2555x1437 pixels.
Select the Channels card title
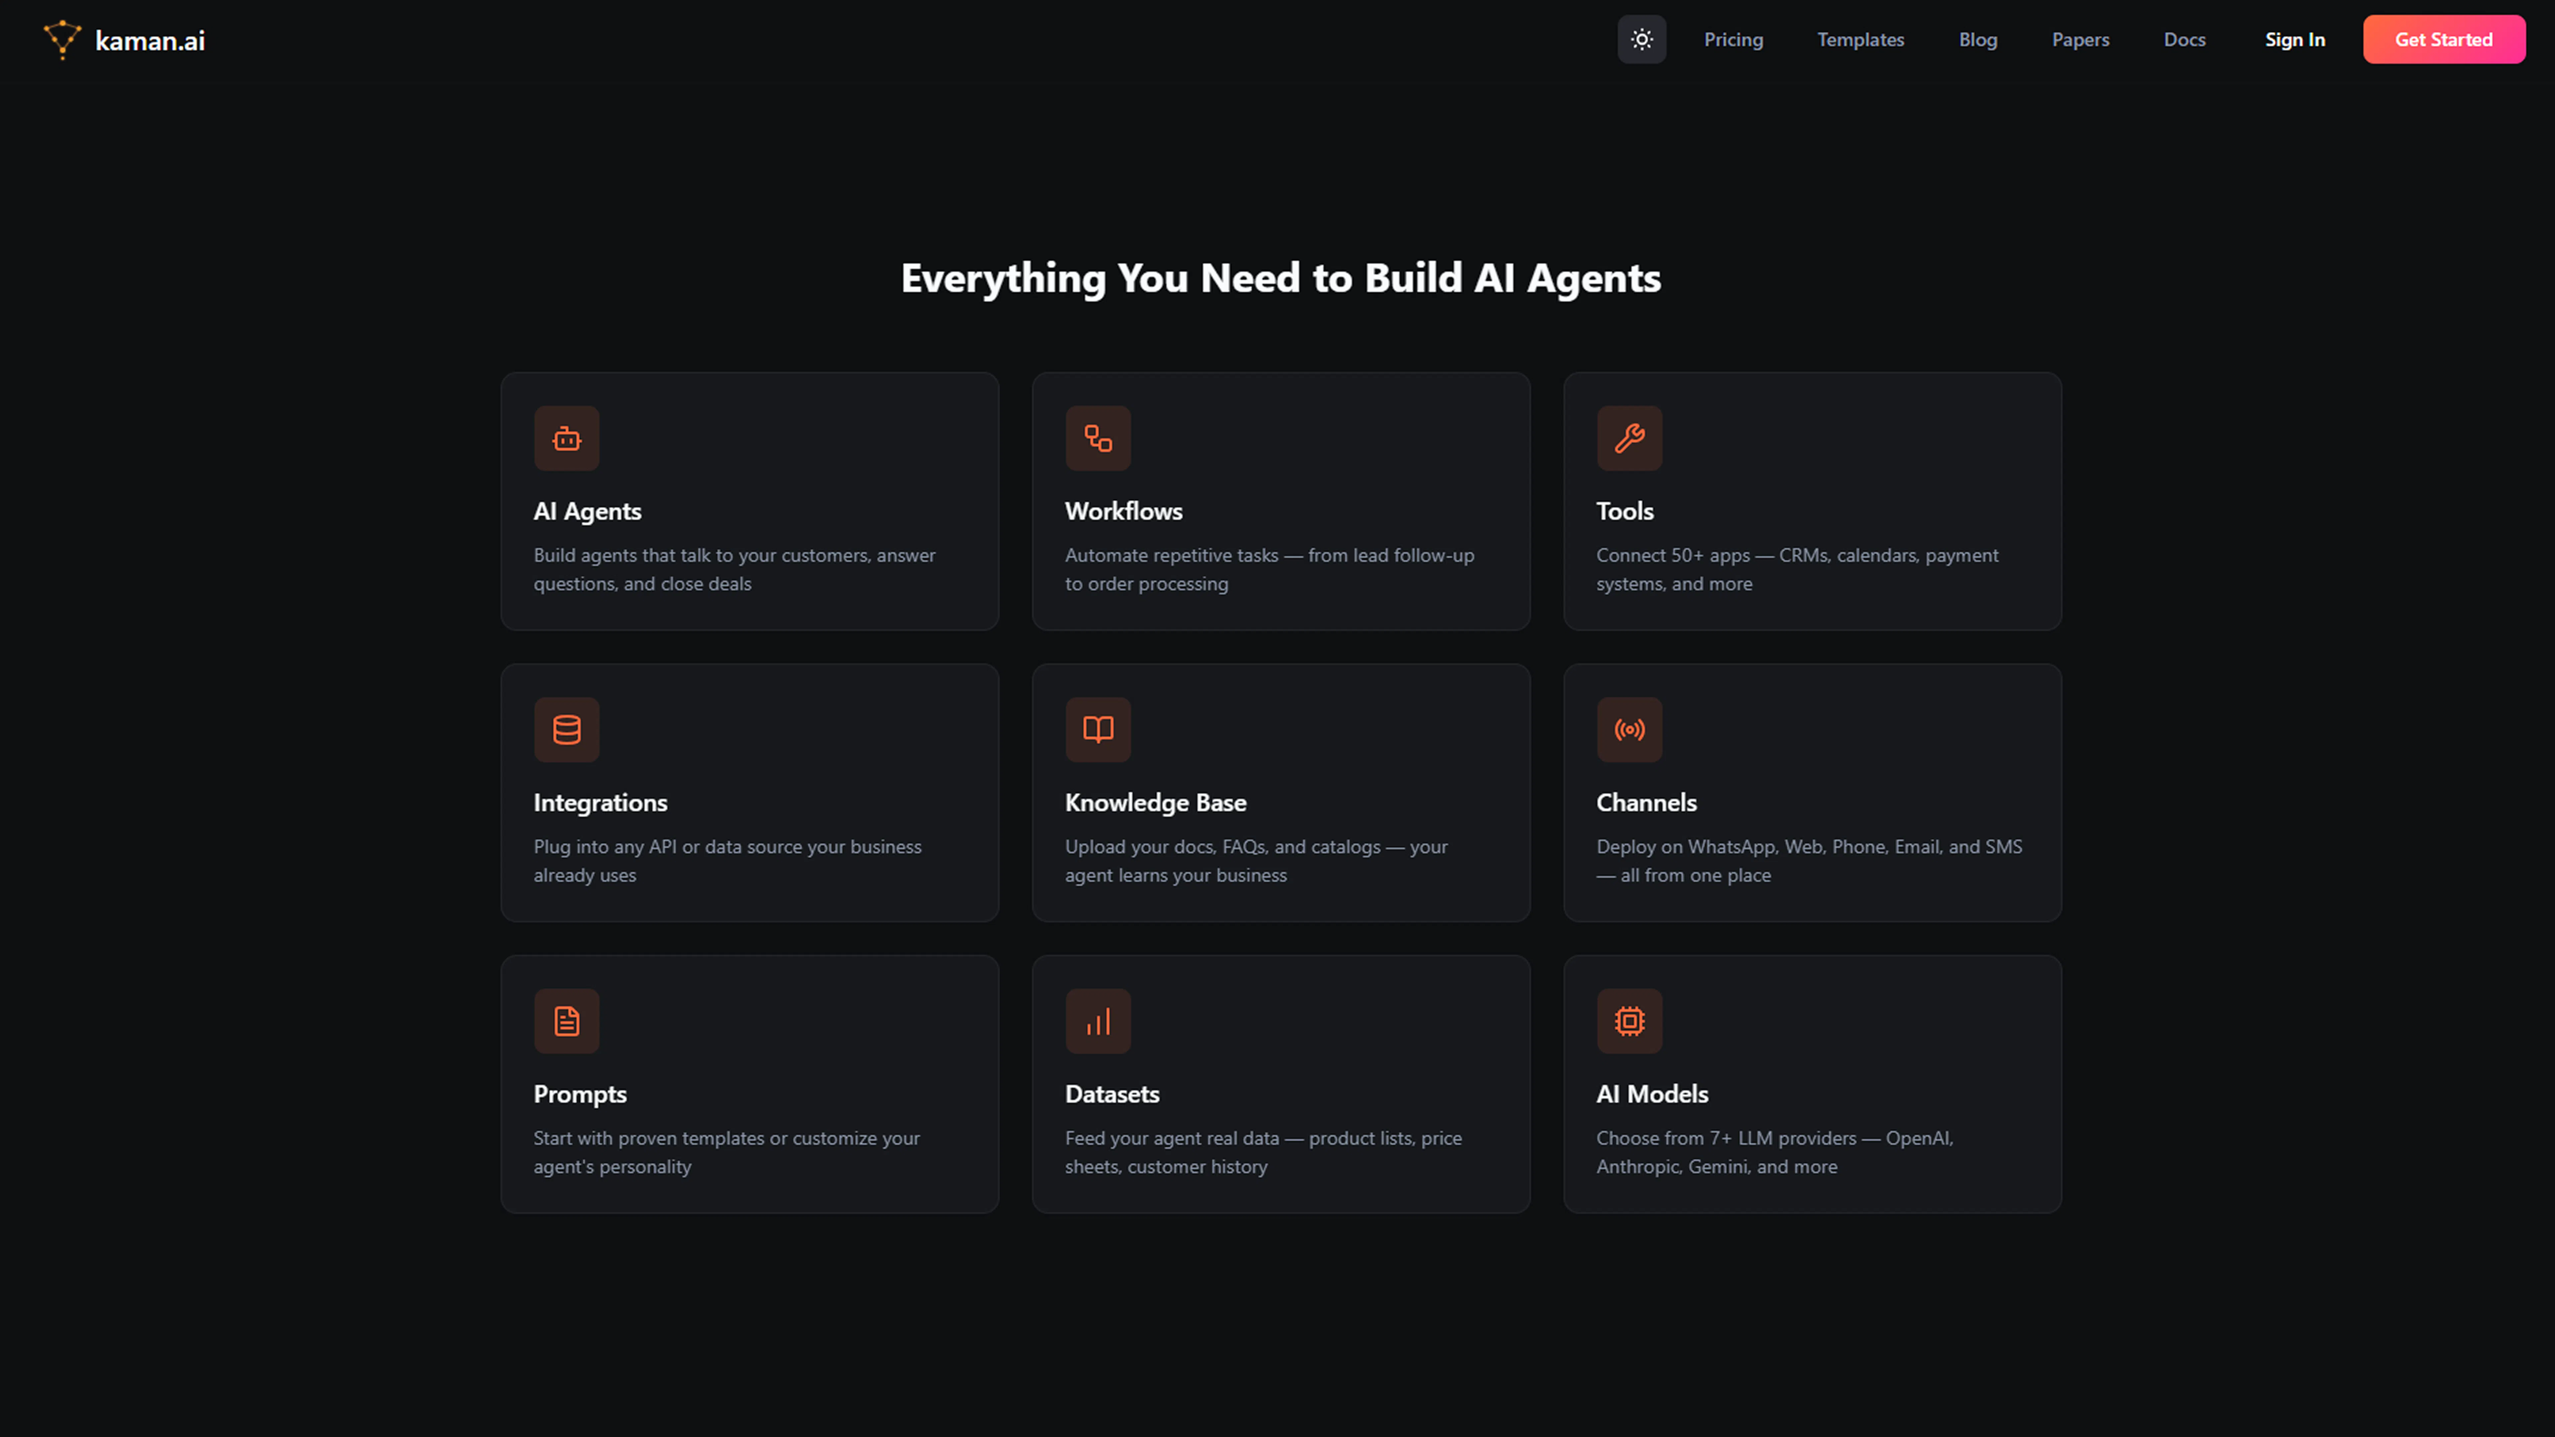click(x=1646, y=803)
